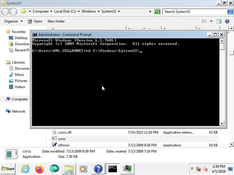This screenshot has width=234, height=175.
Task: Click the muted speaker volume tray icon
Action: point(205,169)
